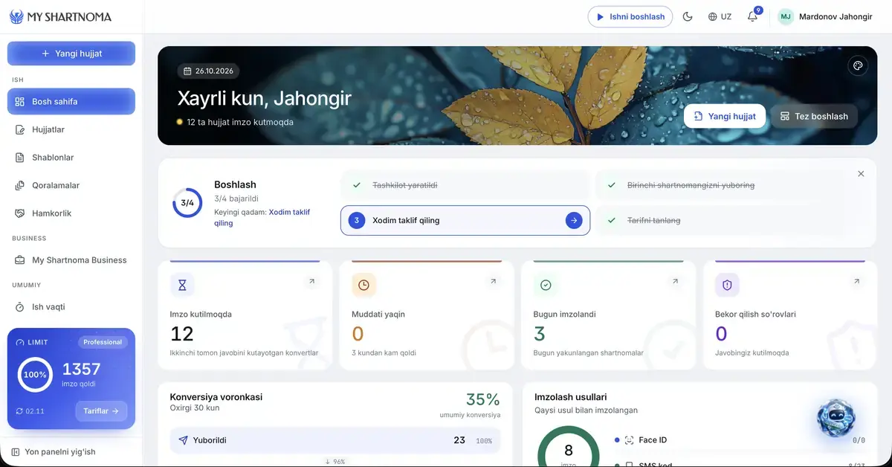
Task: Open Muddati yaqin card arrow
Action: click(493, 281)
